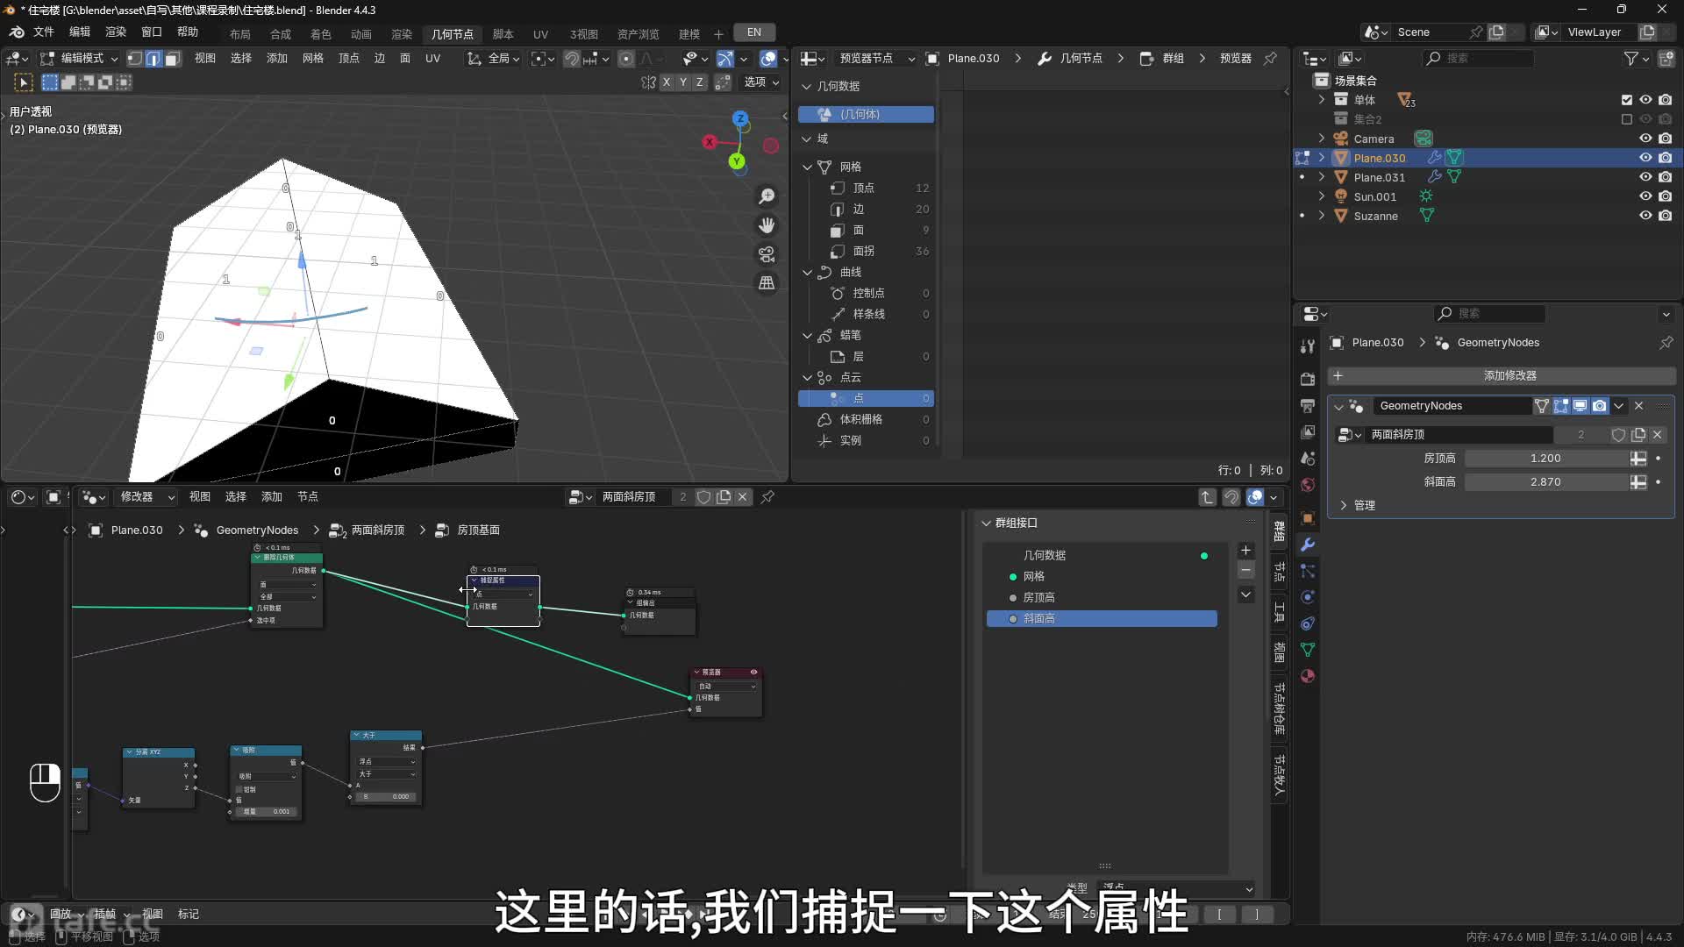Expand Plane.031 in the outliner
Screen dimensions: 1684x947
click(x=1322, y=177)
